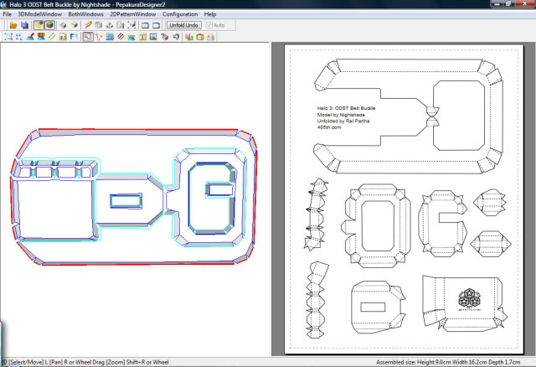
Task: Click the pencil icon in top toolbar
Action: (x=88, y=25)
